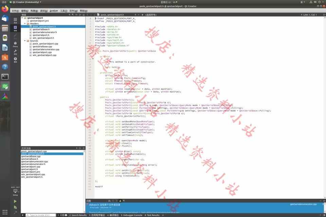This screenshot has height=217, width=326.
Task: Open the Welcome mode in the sidebar
Action: click(x=15, y=20)
